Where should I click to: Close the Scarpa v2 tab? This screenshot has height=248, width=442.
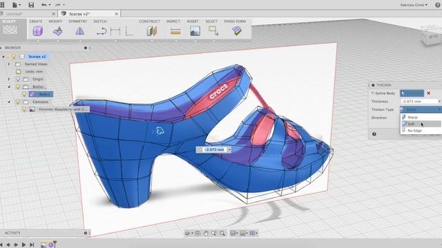(x=117, y=14)
